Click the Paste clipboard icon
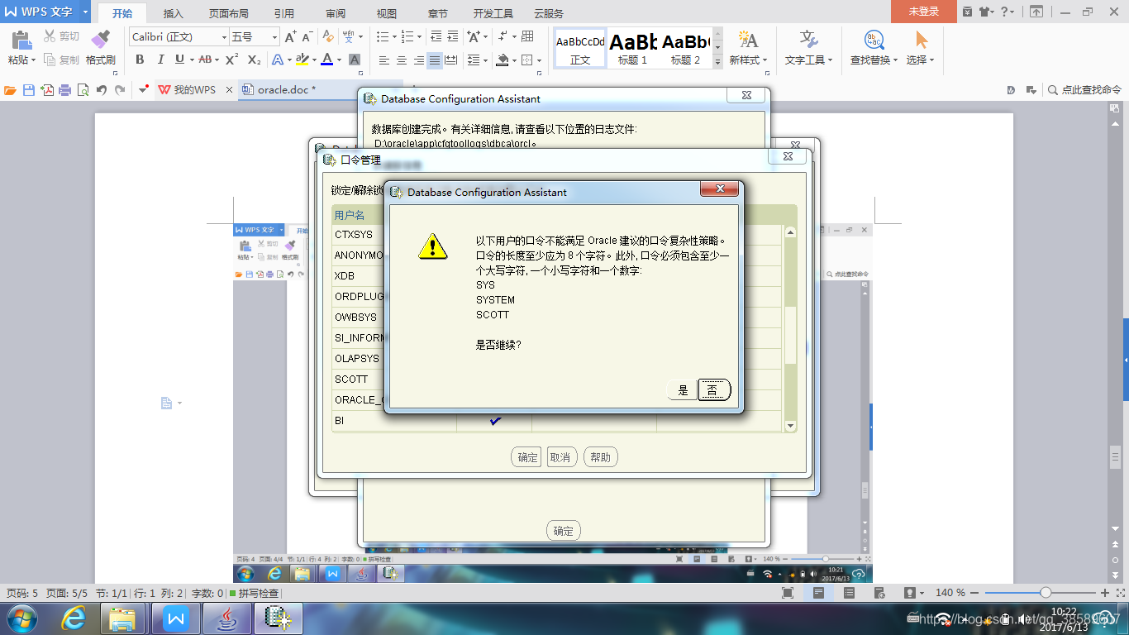 coord(21,40)
